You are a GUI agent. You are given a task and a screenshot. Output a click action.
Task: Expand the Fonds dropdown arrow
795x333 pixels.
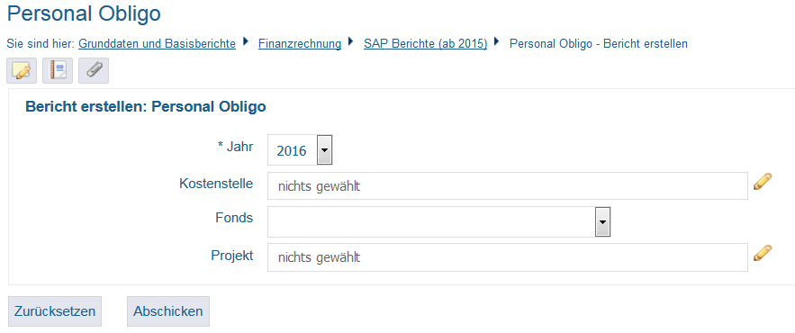602,221
